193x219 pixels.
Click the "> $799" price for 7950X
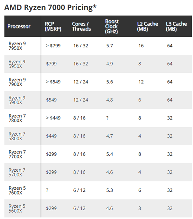[53, 46]
